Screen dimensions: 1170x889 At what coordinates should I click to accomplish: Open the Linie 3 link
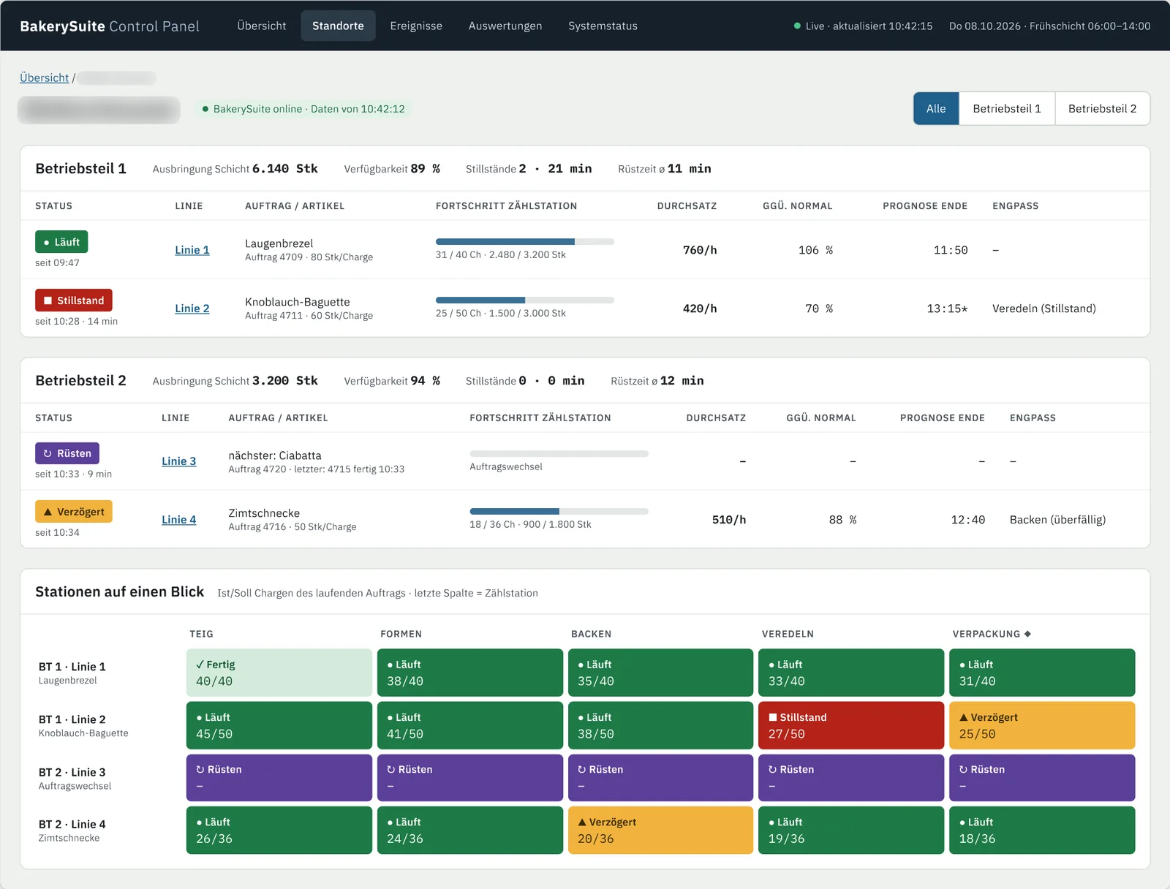point(179,461)
